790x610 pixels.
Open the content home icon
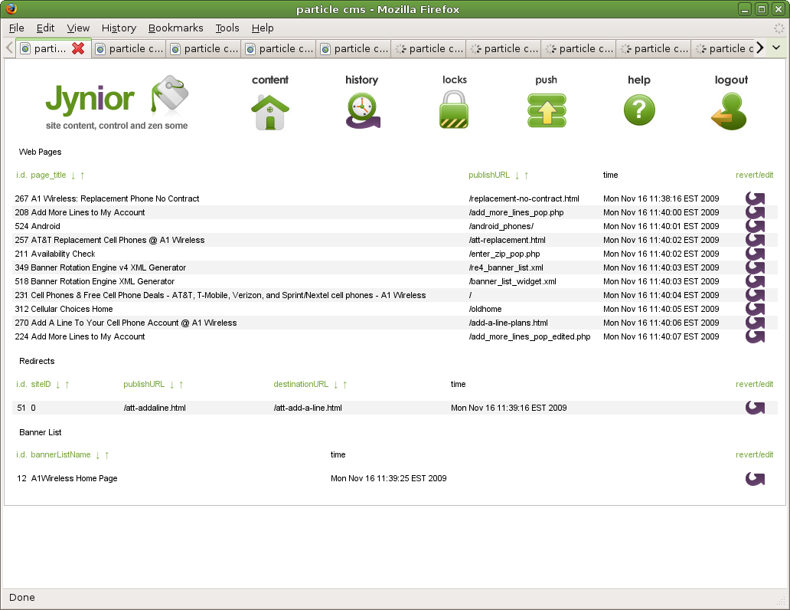269,112
